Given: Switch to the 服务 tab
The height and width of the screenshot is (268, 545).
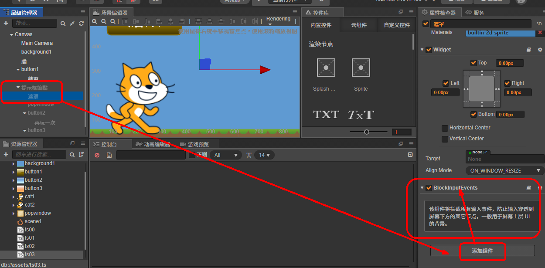Looking at the screenshot, I should [x=475, y=13].
